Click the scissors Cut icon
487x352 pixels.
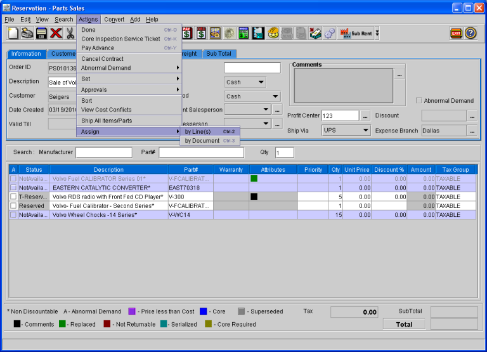[70, 33]
